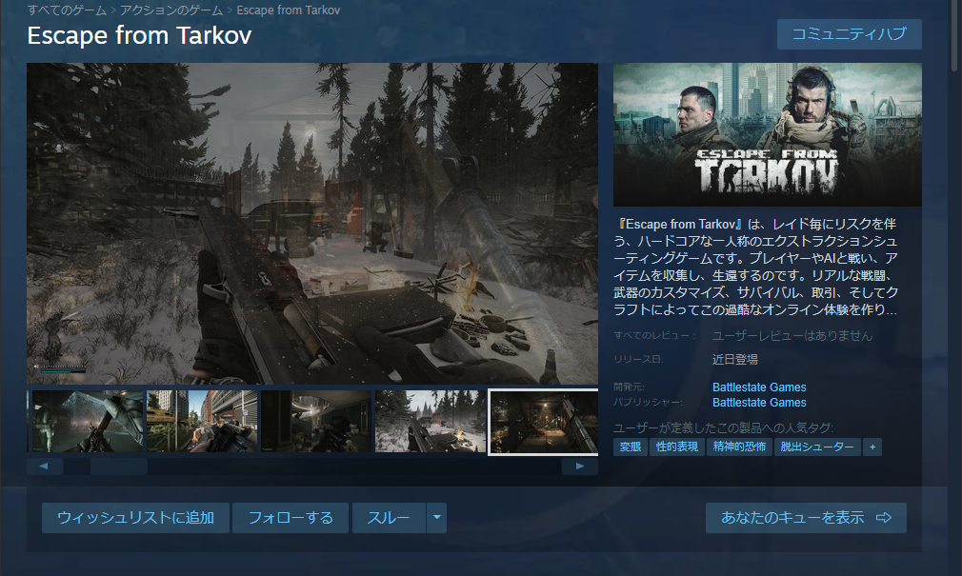Click the left arrow of thumbnail strip

pos(44,467)
